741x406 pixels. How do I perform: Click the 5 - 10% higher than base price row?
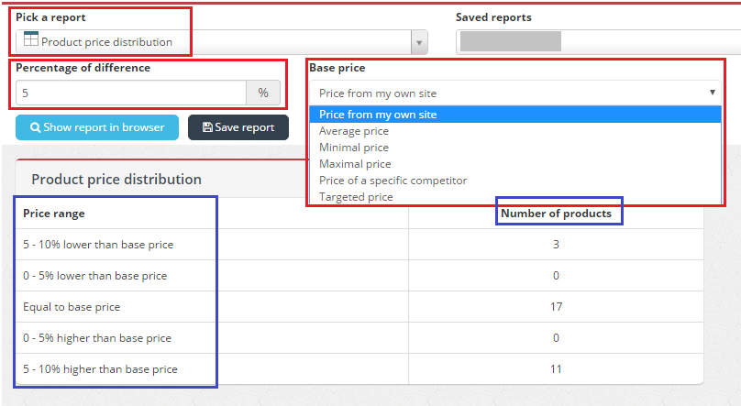100,369
